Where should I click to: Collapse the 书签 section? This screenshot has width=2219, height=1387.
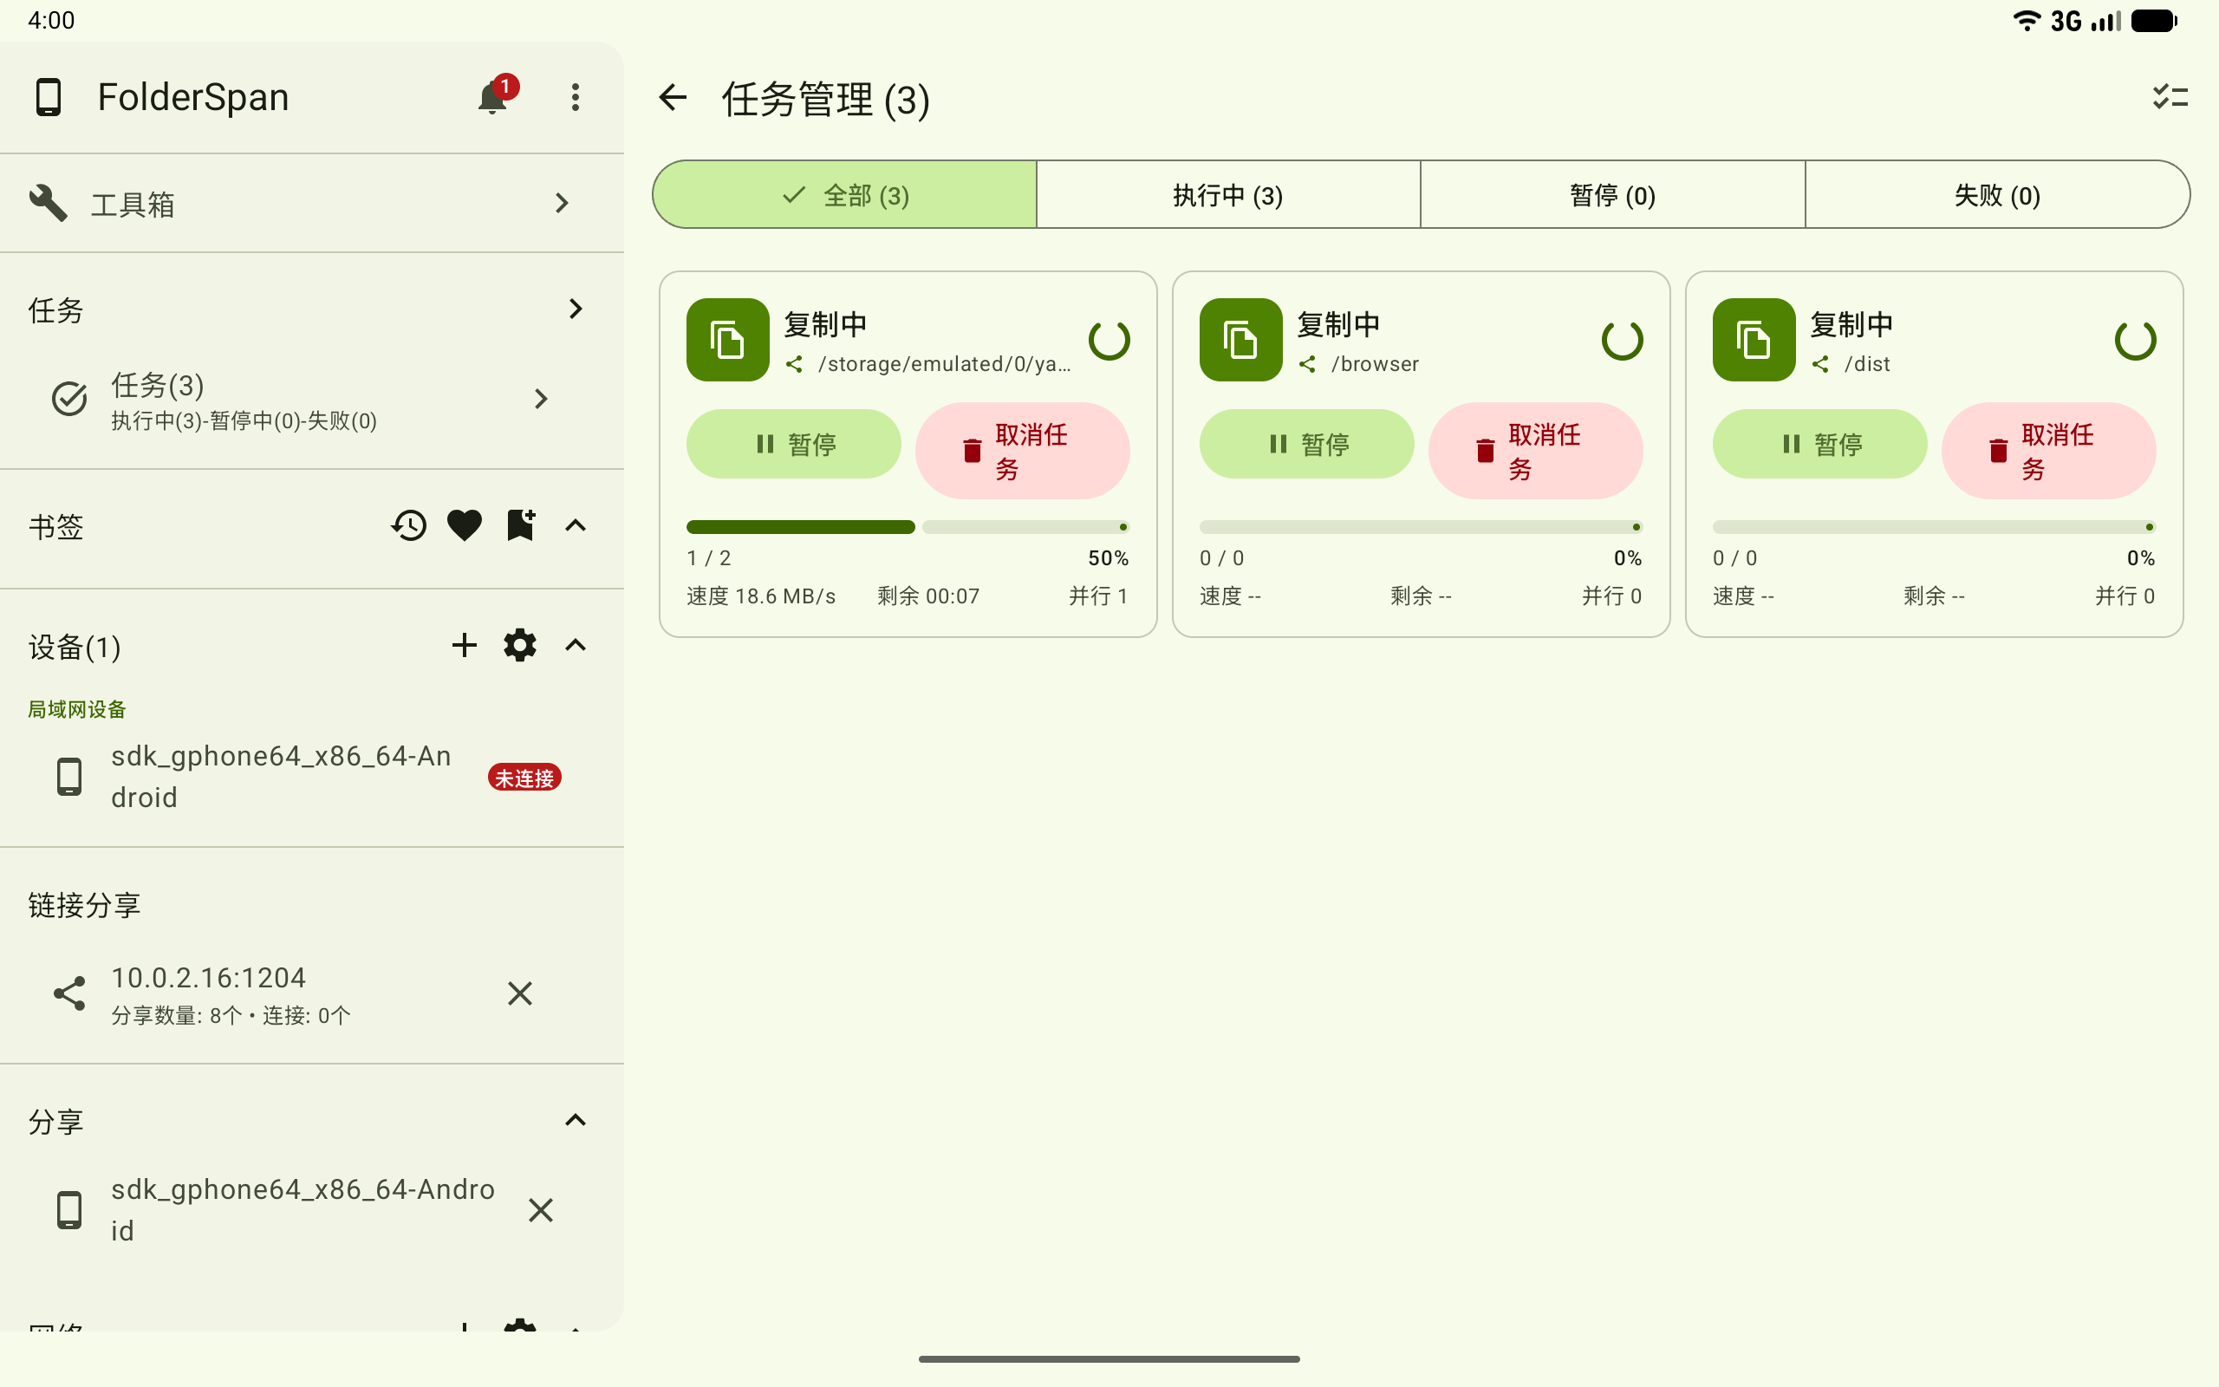[x=575, y=525]
